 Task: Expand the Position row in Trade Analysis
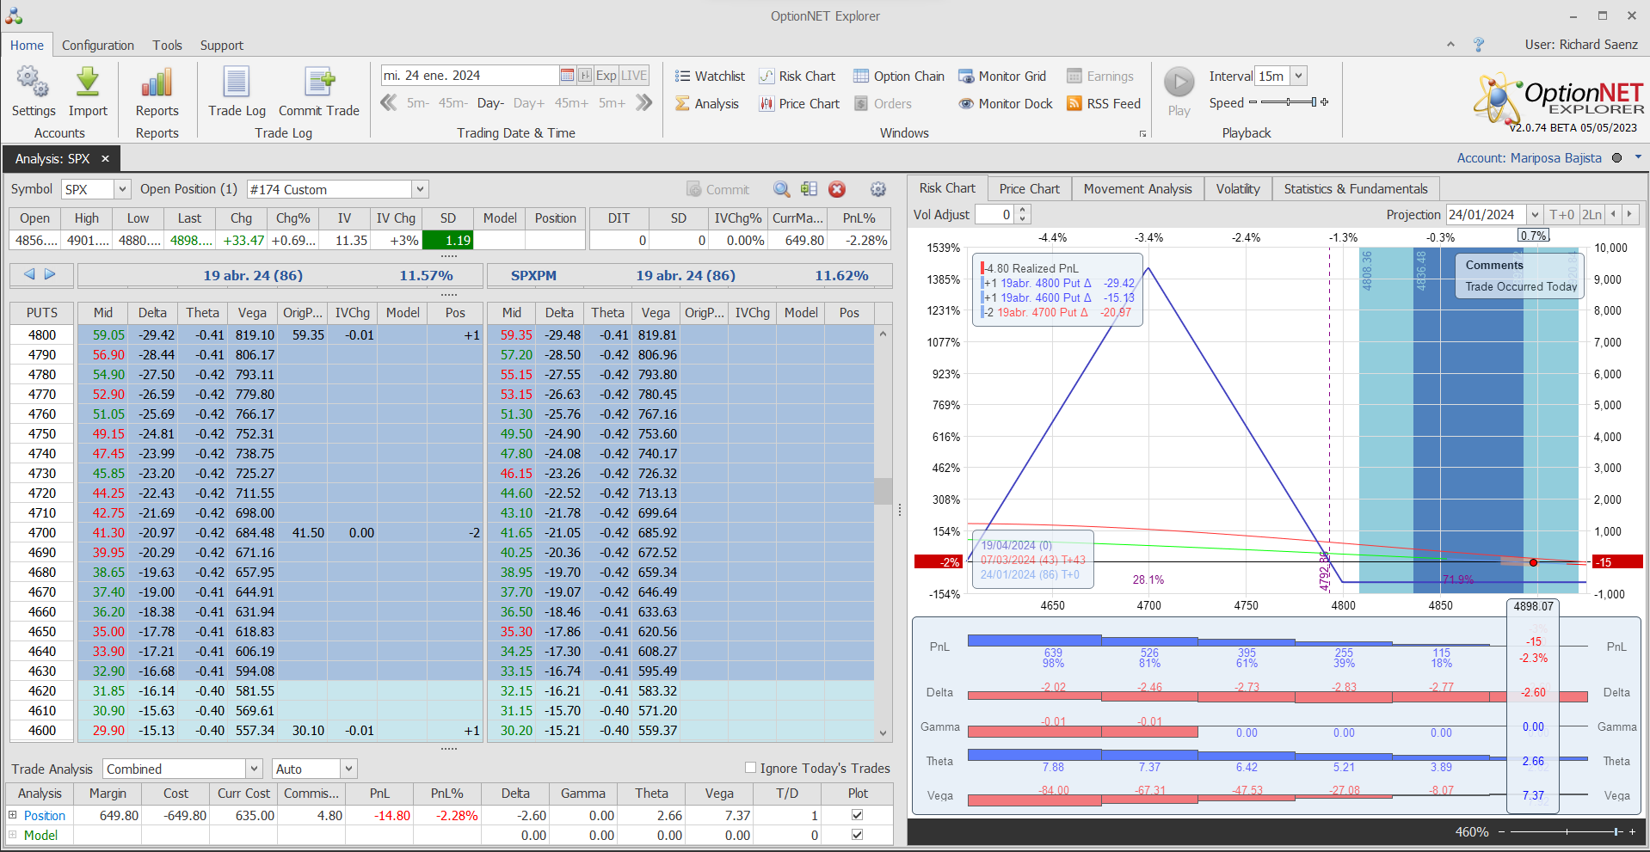13,815
